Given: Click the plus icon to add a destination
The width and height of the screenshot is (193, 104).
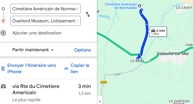Looking at the screenshot, I should coord(3,33).
